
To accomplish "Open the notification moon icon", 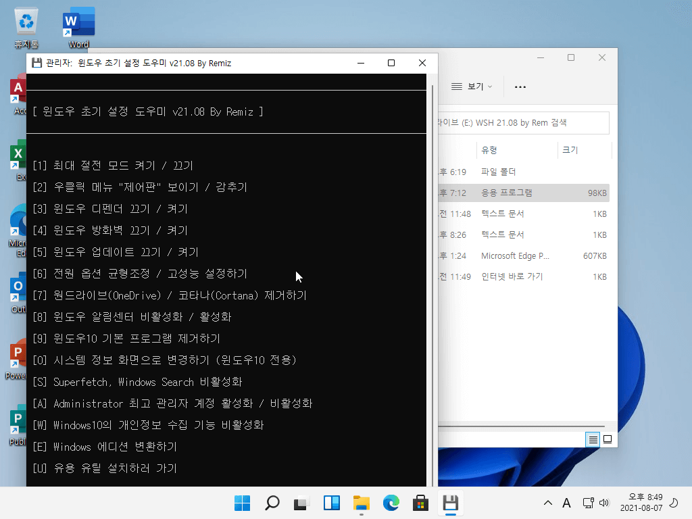I will pyautogui.click(x=674, y=503).
